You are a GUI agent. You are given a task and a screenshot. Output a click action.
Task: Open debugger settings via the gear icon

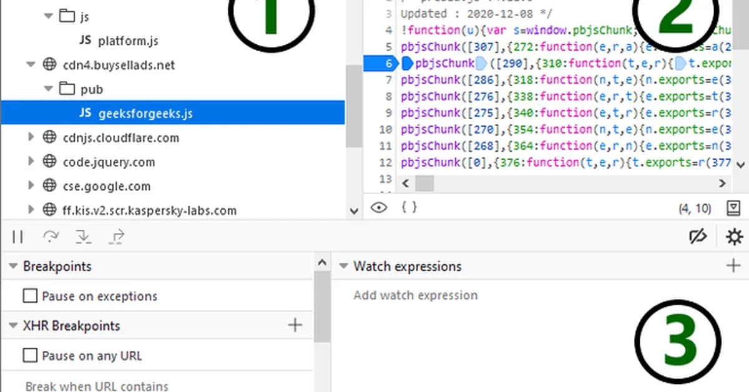(x=733, y=237)
